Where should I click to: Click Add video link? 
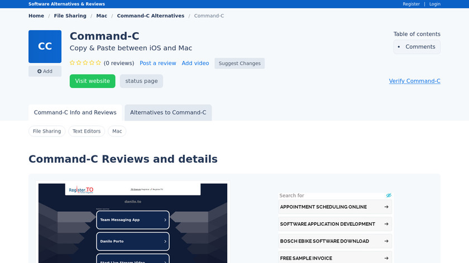[x=195, y=64]
